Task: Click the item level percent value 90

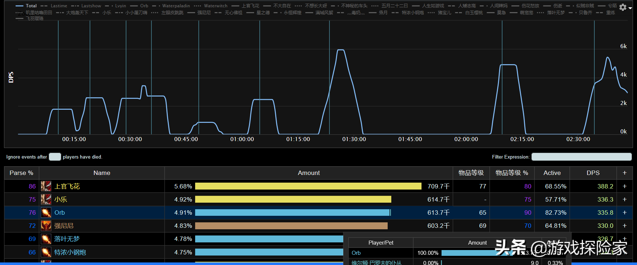Action: (528, 213)
